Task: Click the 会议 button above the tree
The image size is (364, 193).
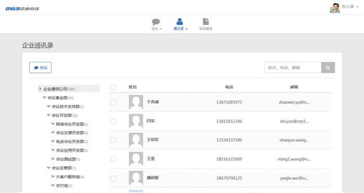Action: pos(40,68)
